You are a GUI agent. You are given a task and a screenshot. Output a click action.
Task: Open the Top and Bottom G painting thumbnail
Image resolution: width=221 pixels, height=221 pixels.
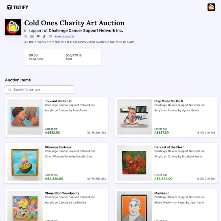click(25, 117)
